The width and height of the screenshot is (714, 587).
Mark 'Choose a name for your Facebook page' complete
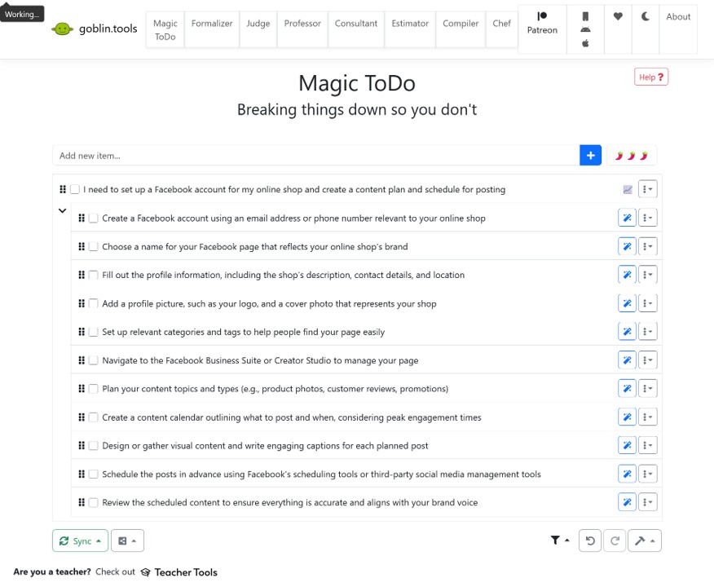coord(93,245)
